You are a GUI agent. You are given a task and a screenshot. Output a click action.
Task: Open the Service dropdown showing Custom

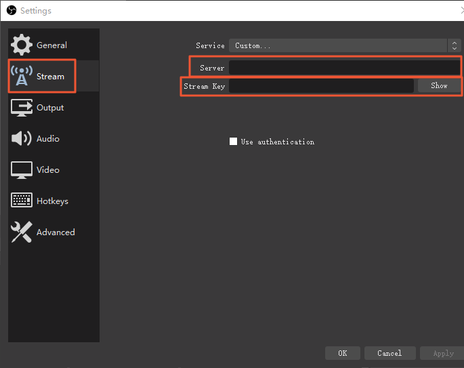[345, 45]
